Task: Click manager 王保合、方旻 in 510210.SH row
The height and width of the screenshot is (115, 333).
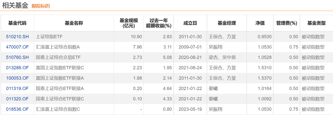Action: [x=222, y=37]
